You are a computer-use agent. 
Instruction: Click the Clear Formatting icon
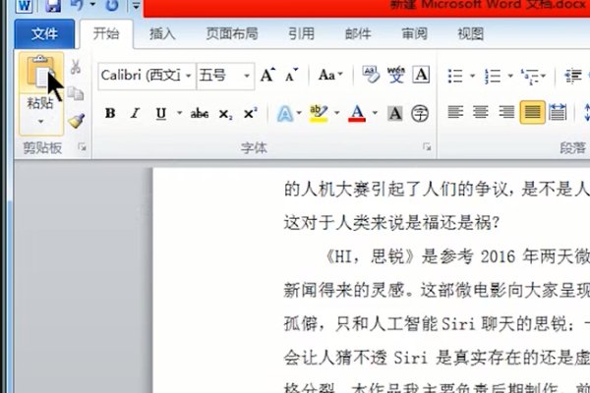click(371, 75)
